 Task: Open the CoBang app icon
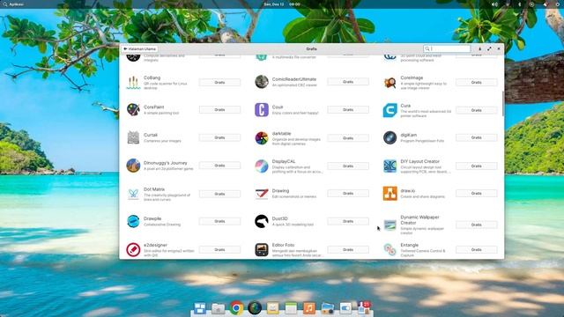(x=133, y=82)
